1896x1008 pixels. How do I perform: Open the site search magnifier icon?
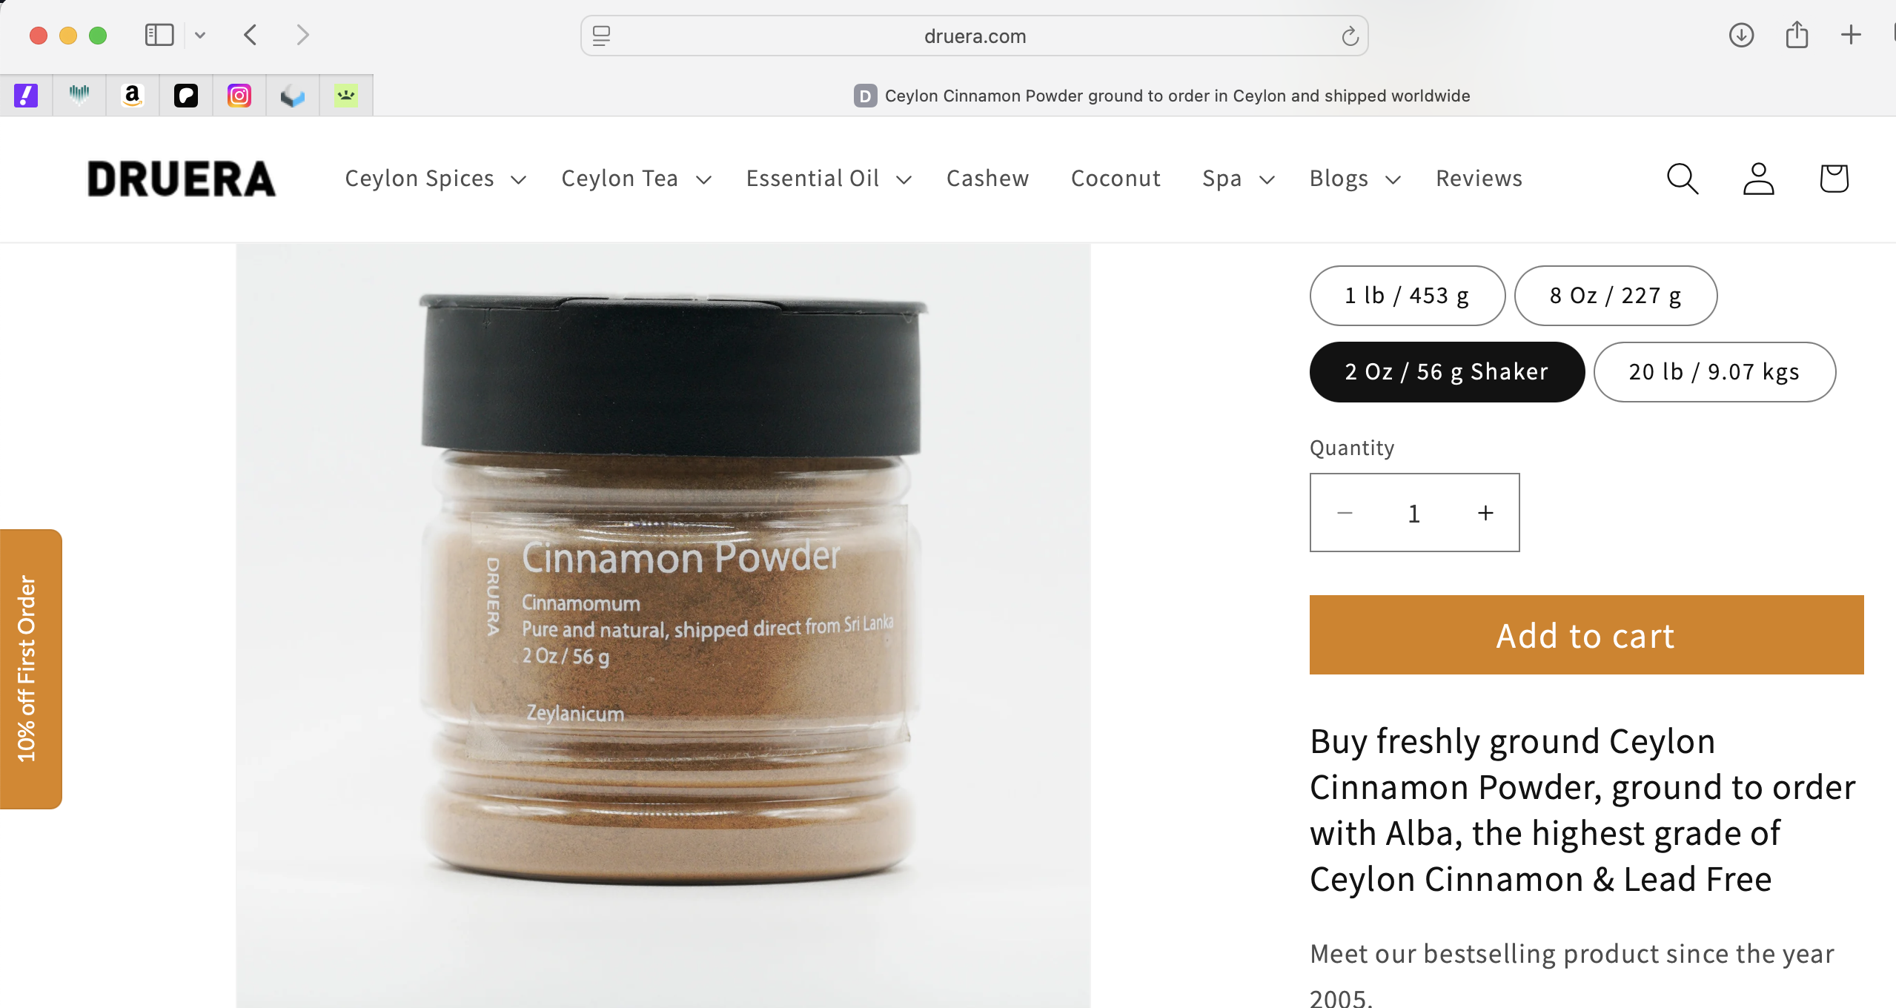click(x=1682, y=179)
